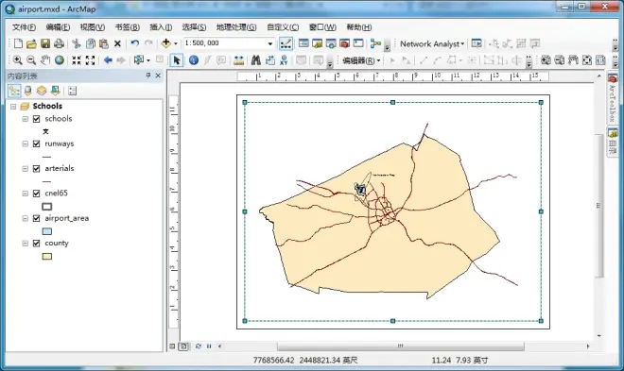Activate the Identify tool
The image size is (624, 371).
point(194,60)
